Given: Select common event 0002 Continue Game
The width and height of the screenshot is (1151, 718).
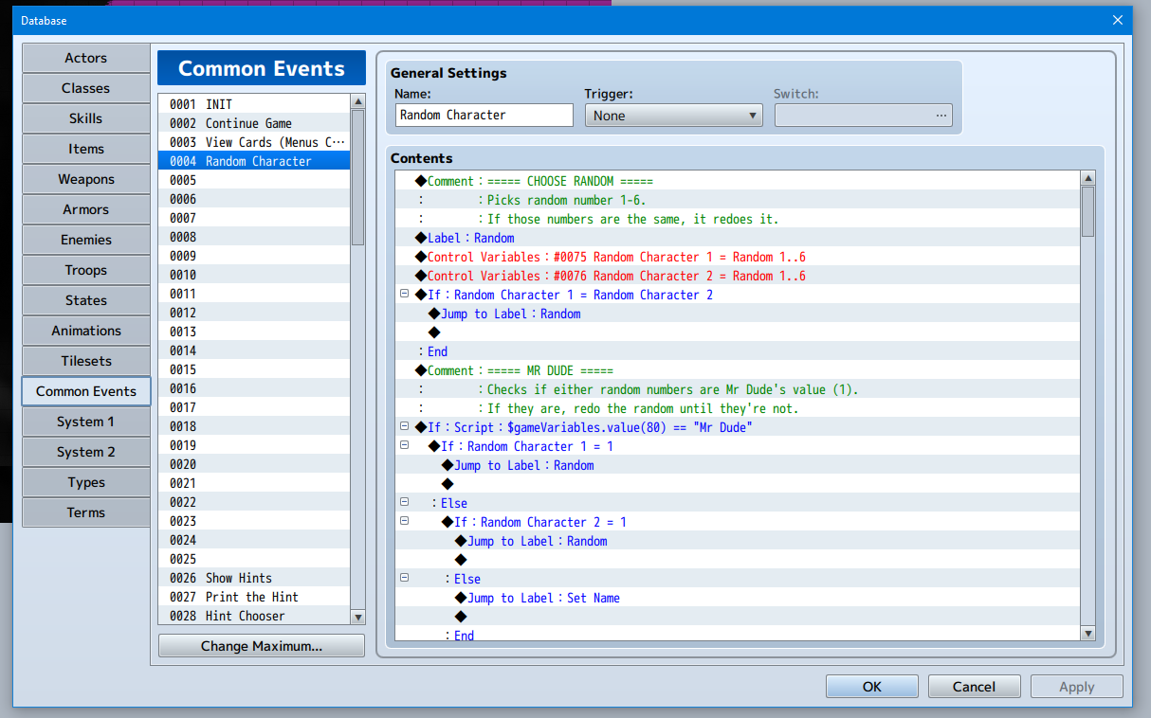Looking at the screenshot, I should coord(254,123).
